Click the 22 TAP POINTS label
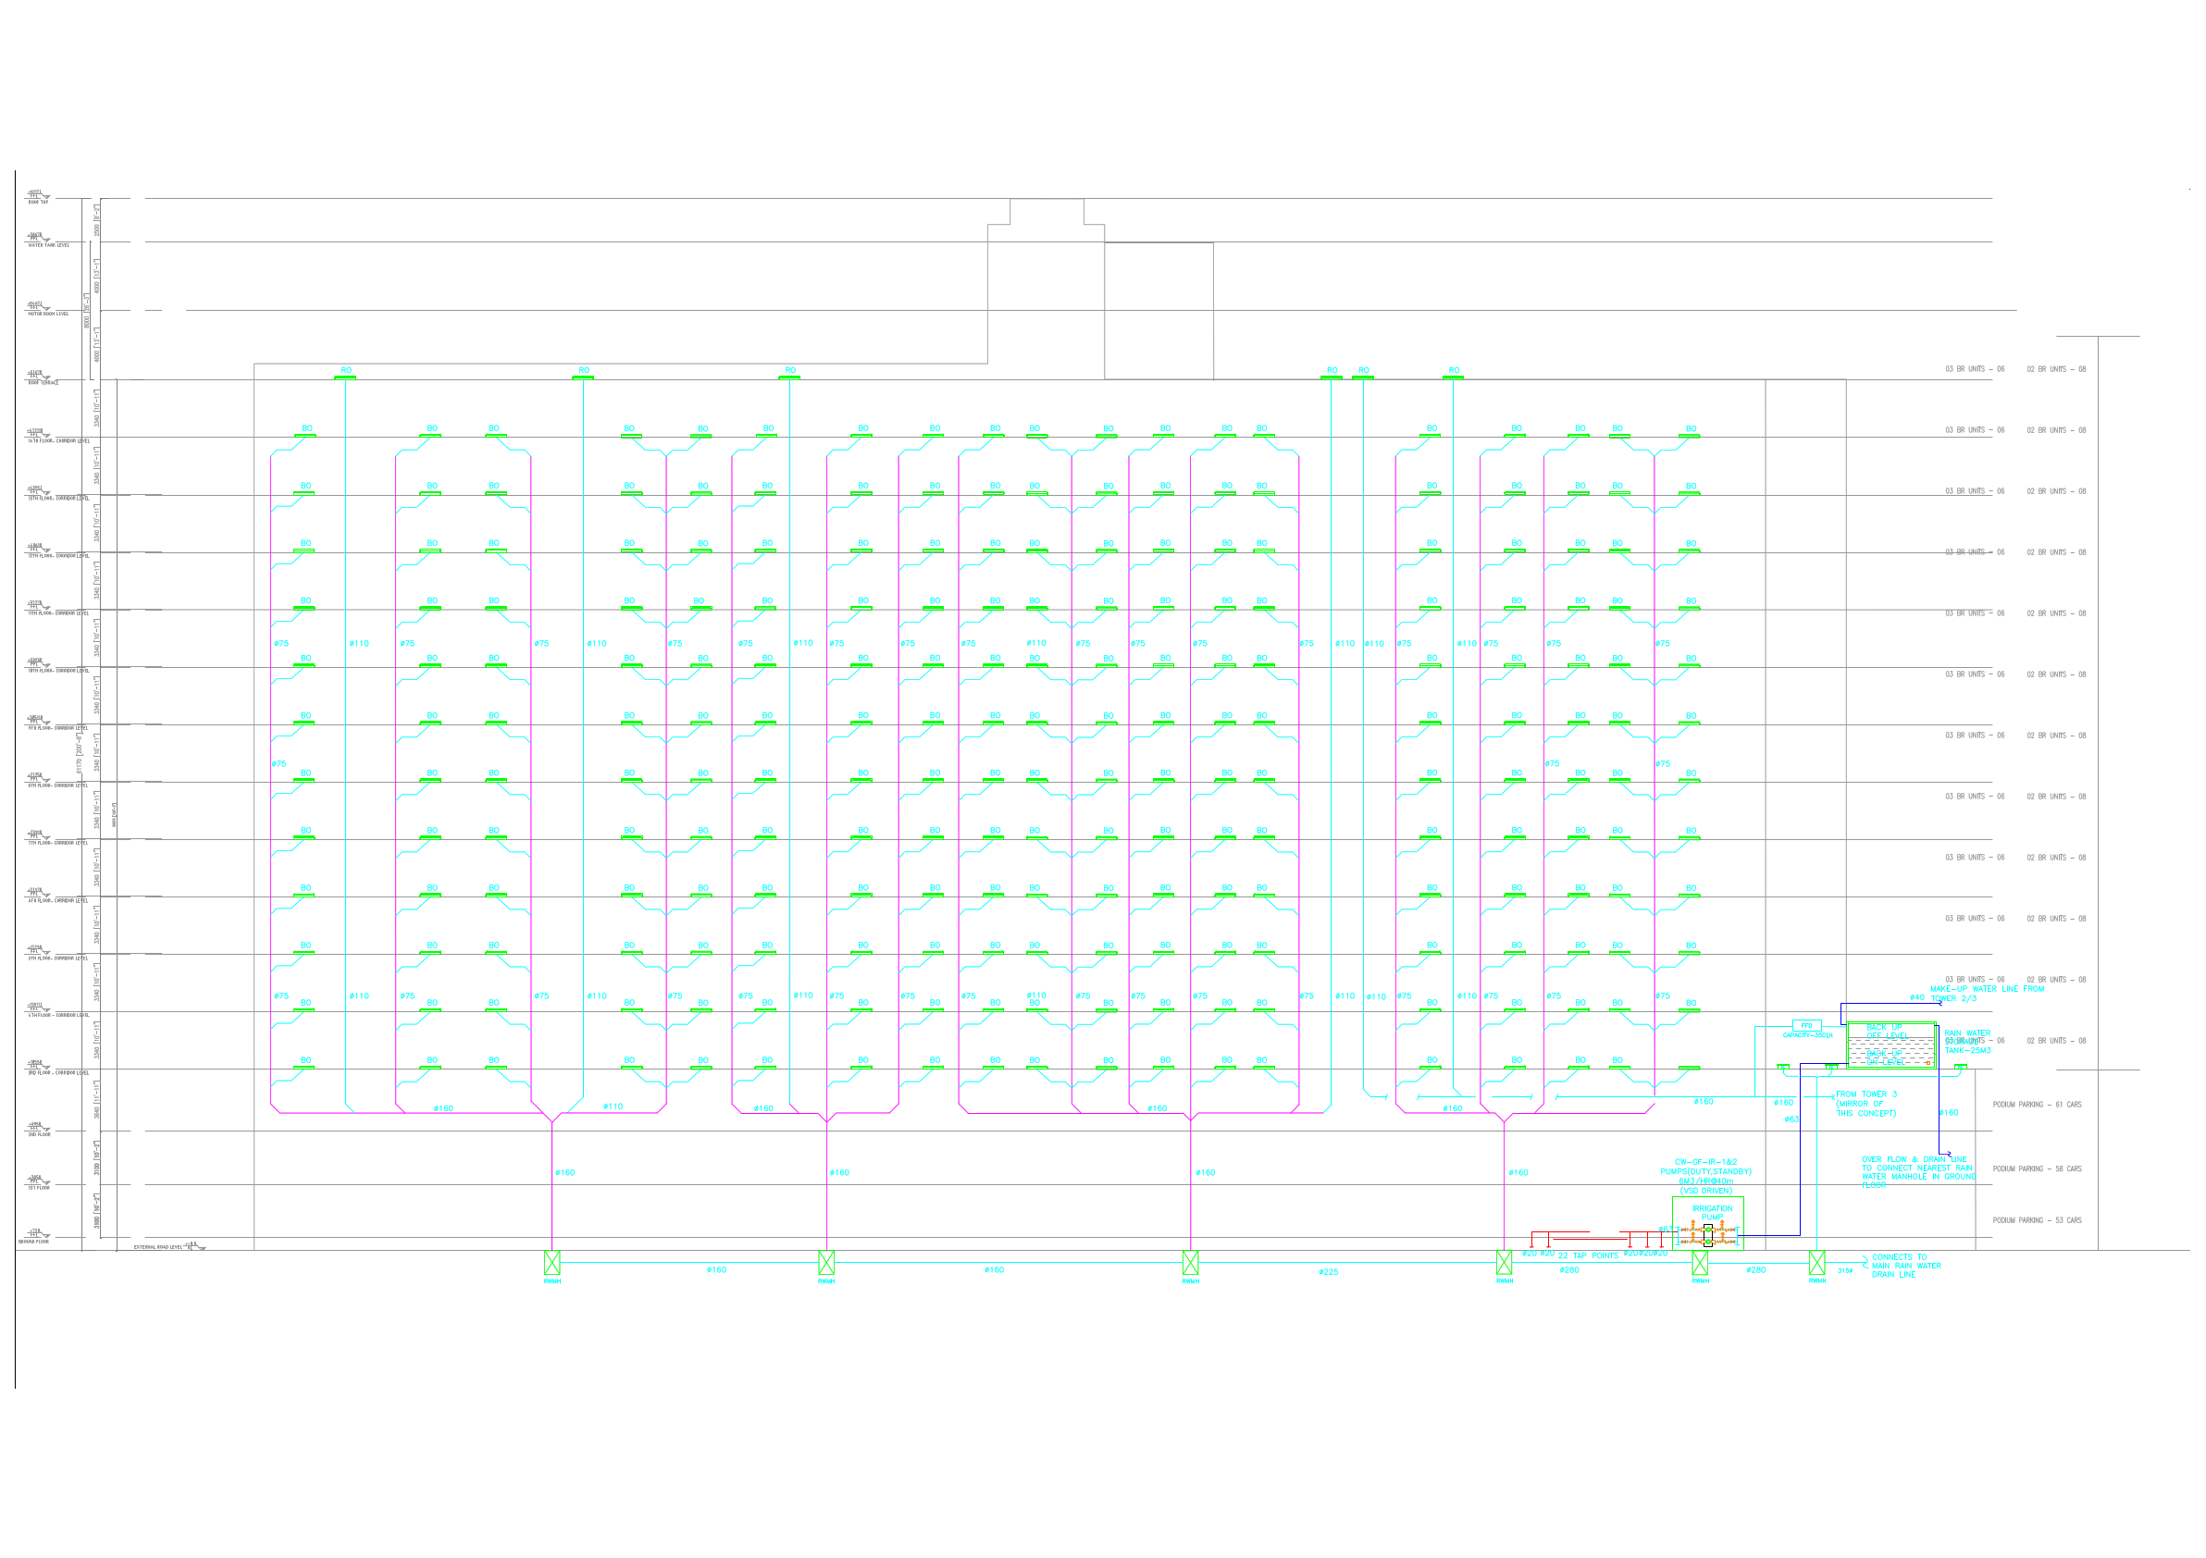The width and height of the screenshot is (2206, 1558). point(1587,1255)
